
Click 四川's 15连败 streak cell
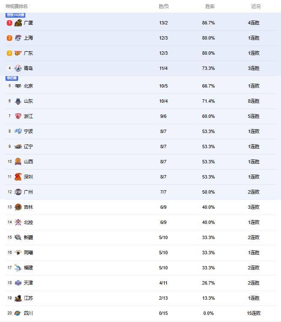tap(254, 313)
